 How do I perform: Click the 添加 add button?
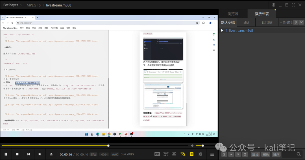[255, 155]
